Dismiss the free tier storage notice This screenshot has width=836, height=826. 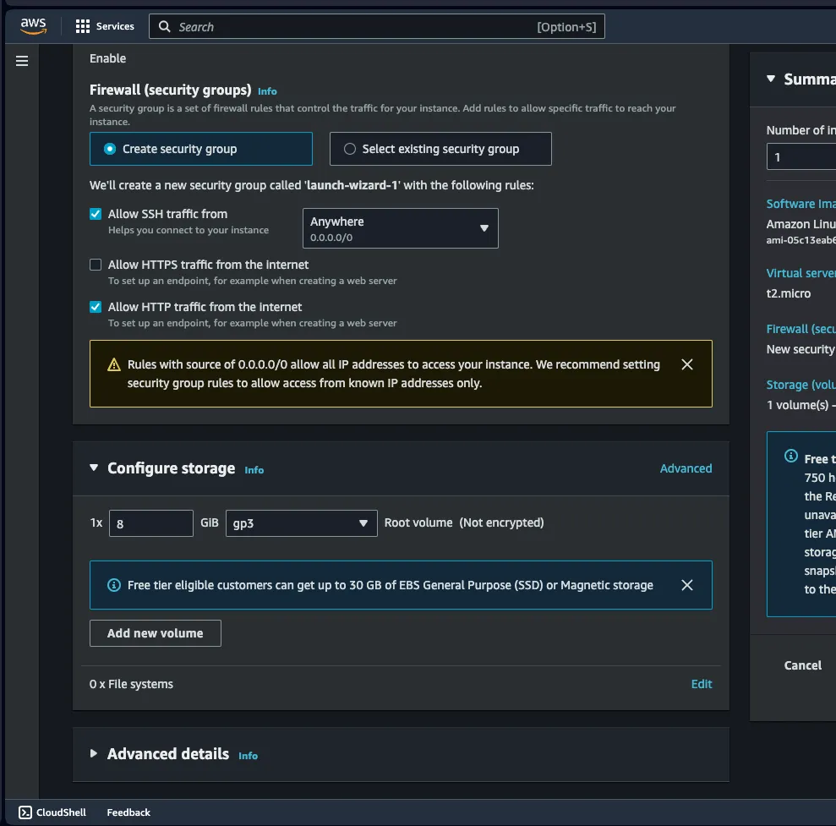[x=686, y=585]
